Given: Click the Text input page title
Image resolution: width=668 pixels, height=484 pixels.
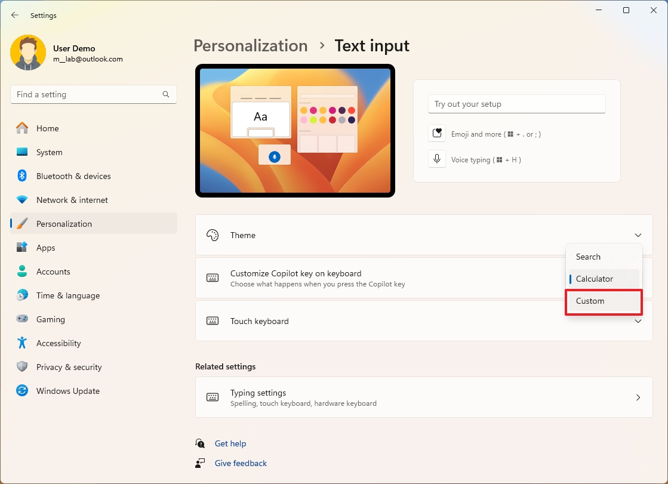Looking at the screenshot, I should (x=372, y=46).
